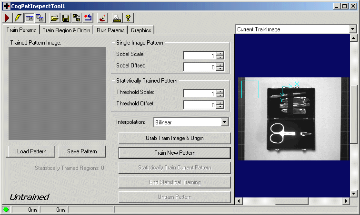
Task: Click the image vertical scrollbar down arrow
Action: tap(354, 194)
